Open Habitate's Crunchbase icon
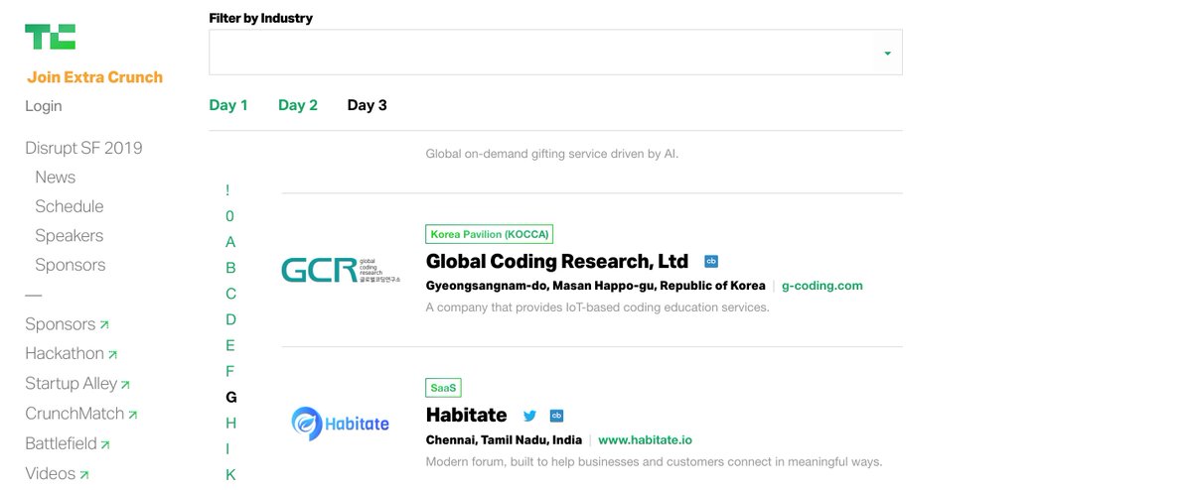 [556, 416]
